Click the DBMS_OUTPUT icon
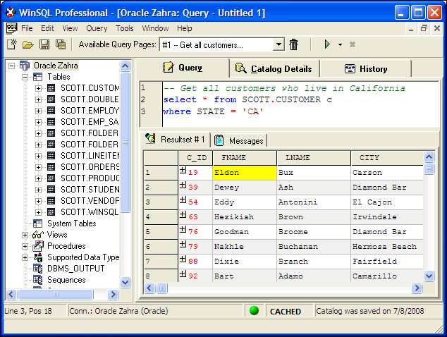Screen dimensions: 447x337 tap(37, 269)
